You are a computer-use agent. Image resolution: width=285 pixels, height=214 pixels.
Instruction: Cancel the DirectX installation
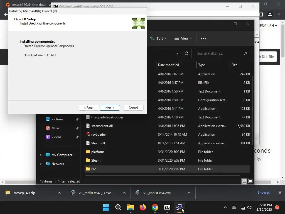click(133, 108)
